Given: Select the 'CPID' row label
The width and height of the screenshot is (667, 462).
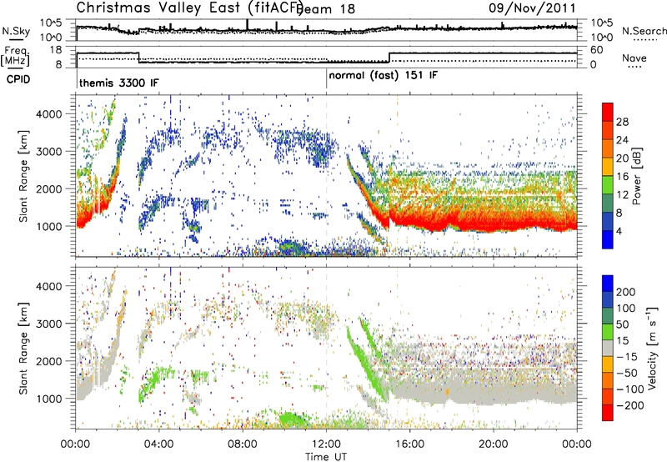Looking at the screenshot, I should [x=18, y=79].
